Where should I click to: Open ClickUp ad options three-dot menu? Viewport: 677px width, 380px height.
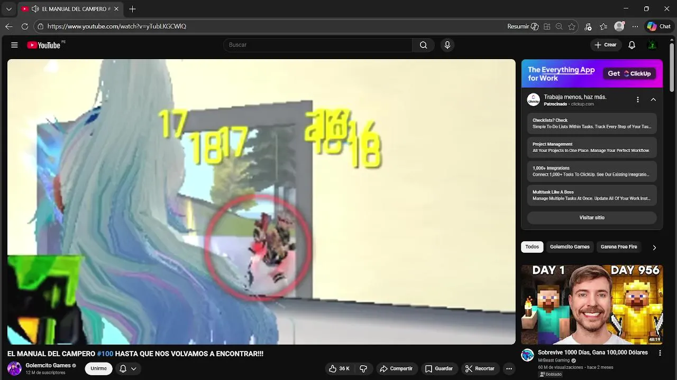638,100
